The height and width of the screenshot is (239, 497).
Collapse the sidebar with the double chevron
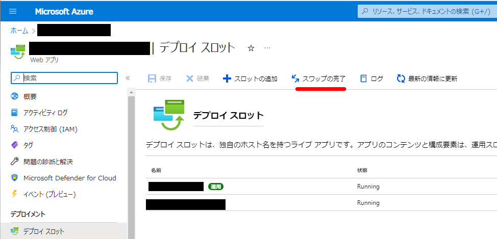click(128, 78)
